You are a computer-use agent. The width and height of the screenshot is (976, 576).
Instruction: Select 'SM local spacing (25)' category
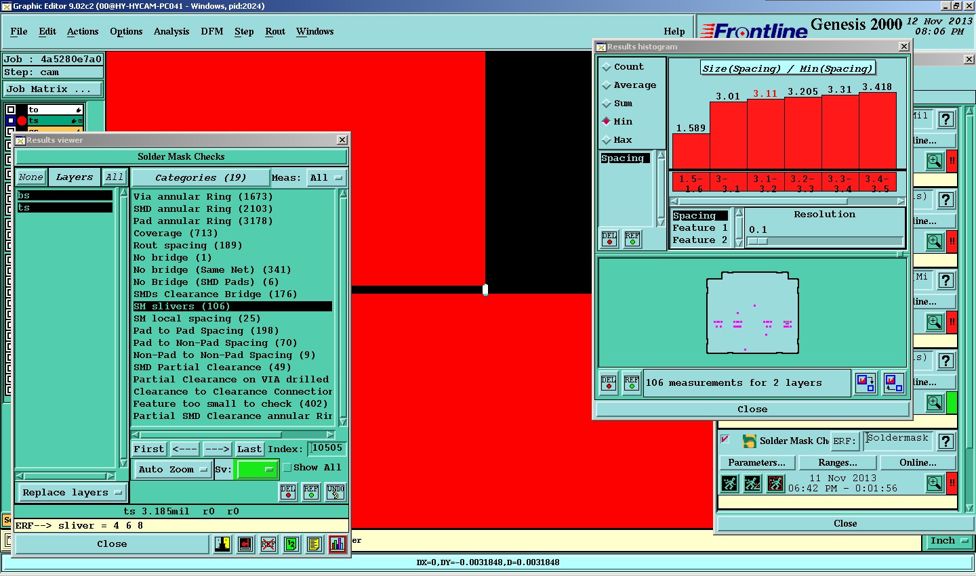pos(197,319)
